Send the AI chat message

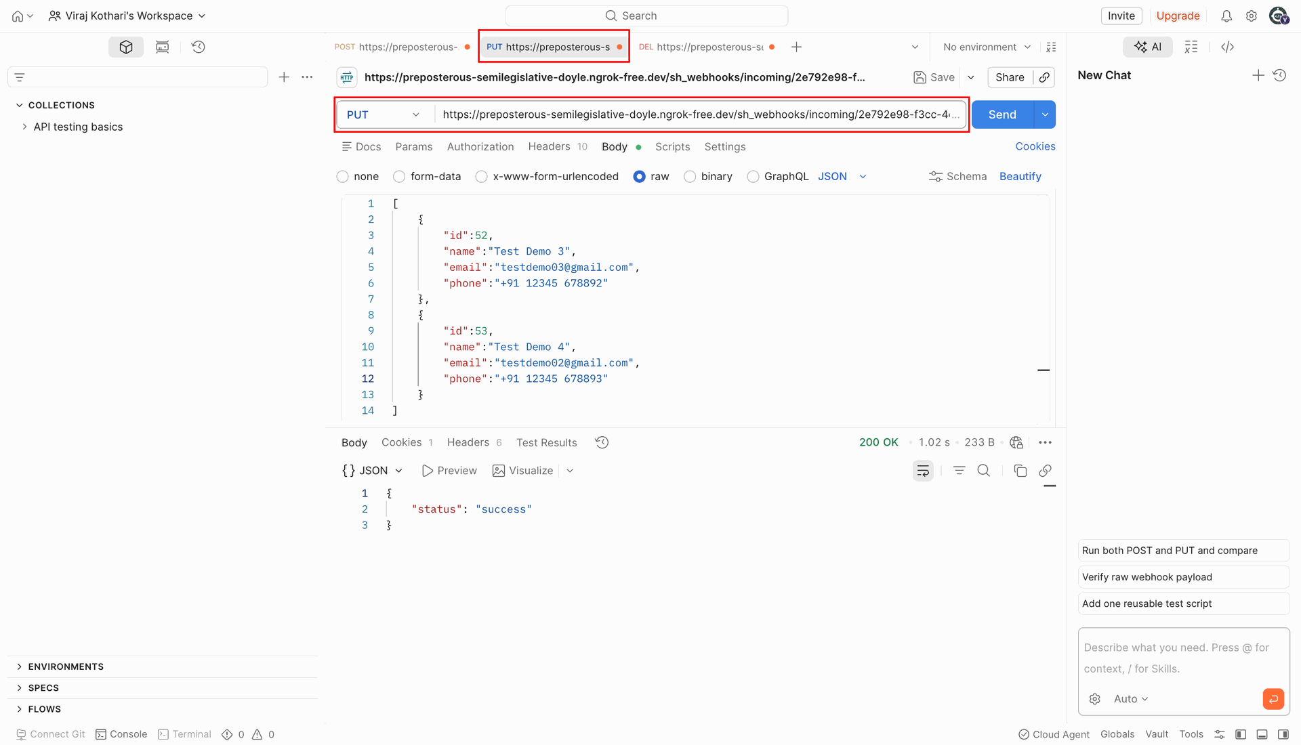pos(1273,698)
